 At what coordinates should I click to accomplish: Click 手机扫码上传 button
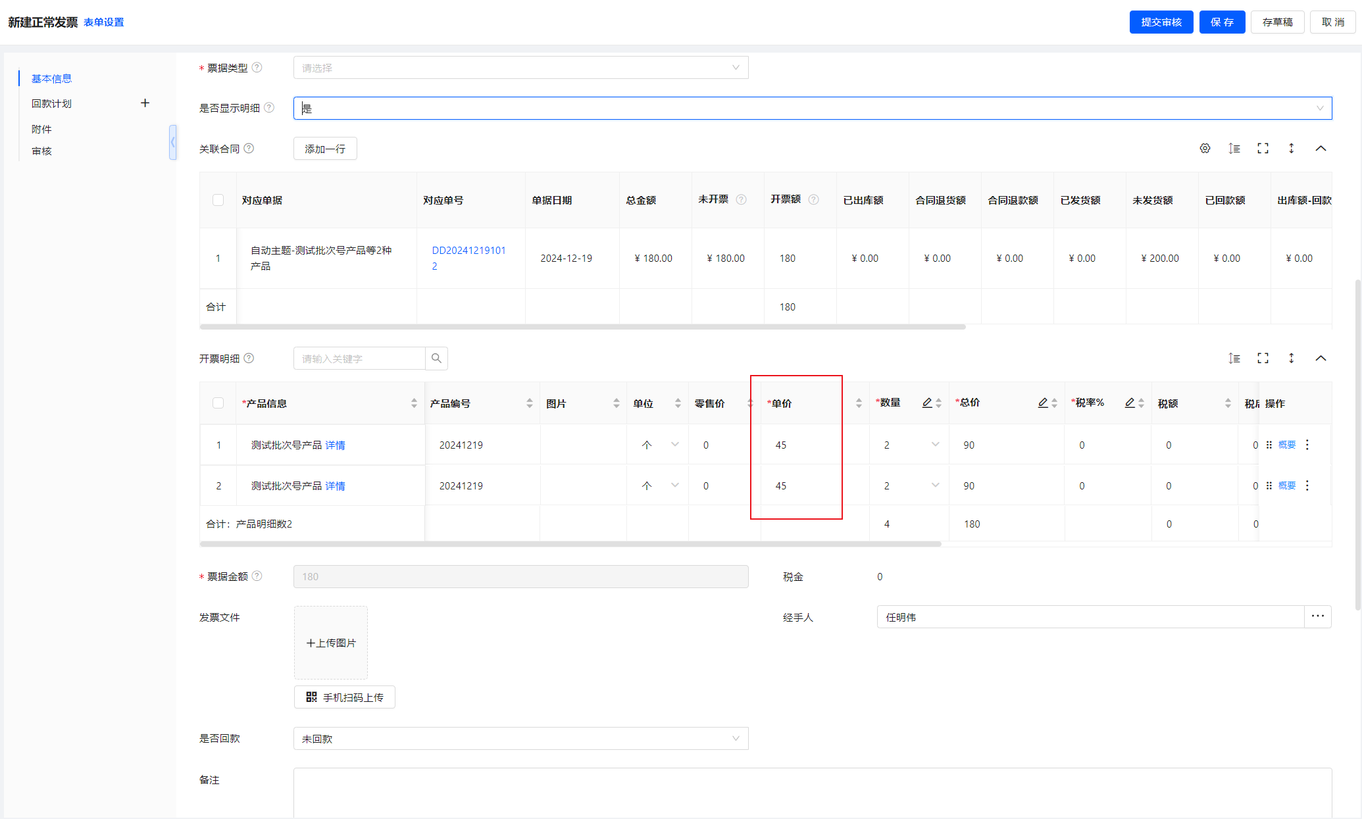(x=345, y=697)
